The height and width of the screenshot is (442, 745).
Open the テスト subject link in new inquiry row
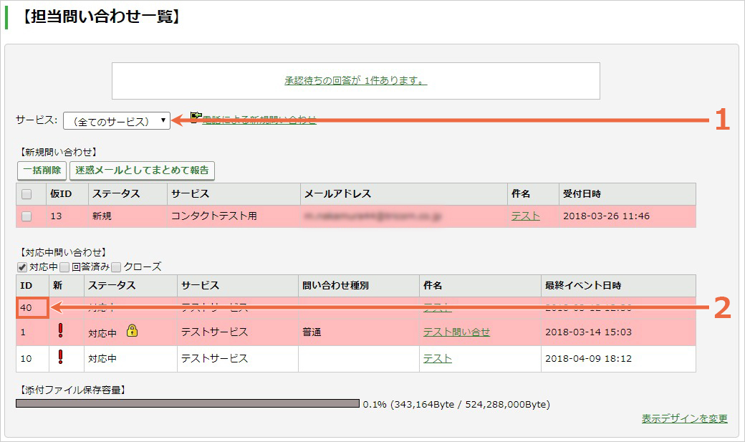[x=526, y=216]
